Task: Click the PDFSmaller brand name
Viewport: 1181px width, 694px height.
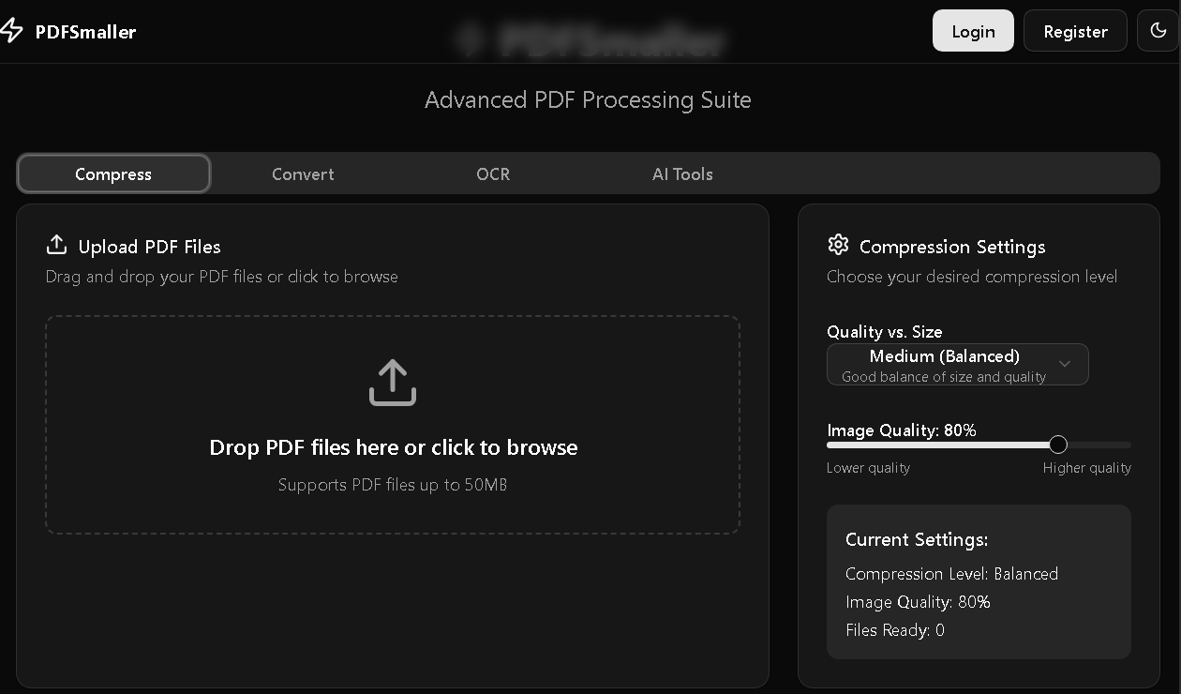Action: coord(85,30)
